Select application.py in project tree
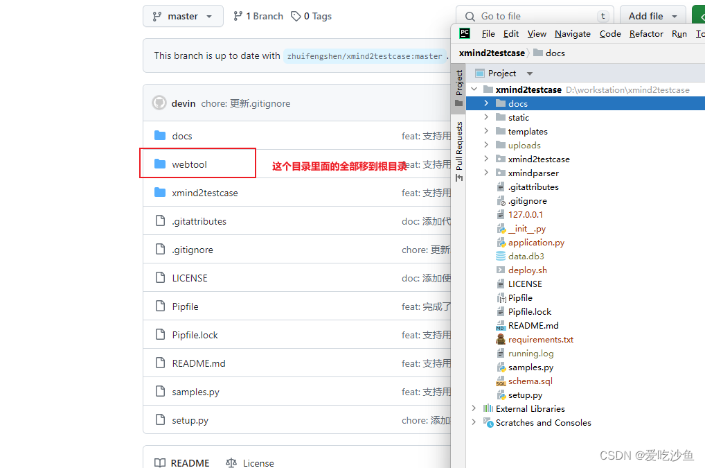Viewport: 705px width, 468px height. 537,242
